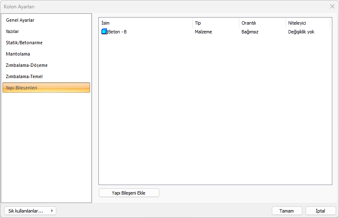Screen dimensions: 339x218
Task: Select Statik/Betonarme in the sidebar
Action: coord(46,43)
